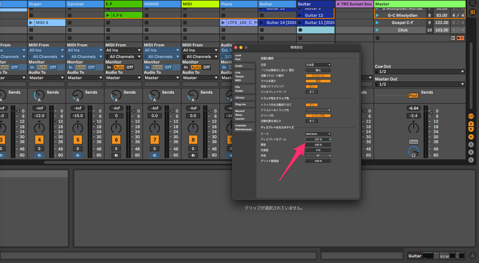The width and height of the screenshot is (479, 263).
Task: Click the triangle detail view toggle at bottom right
Action: 473,255
